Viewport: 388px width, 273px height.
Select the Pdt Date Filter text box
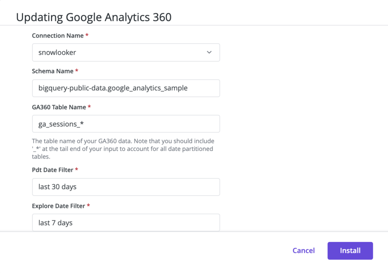point(126,187)
